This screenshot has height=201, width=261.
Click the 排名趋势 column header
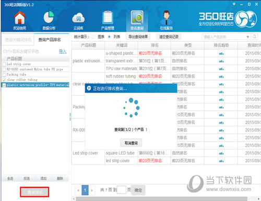(x=221, y=45)
